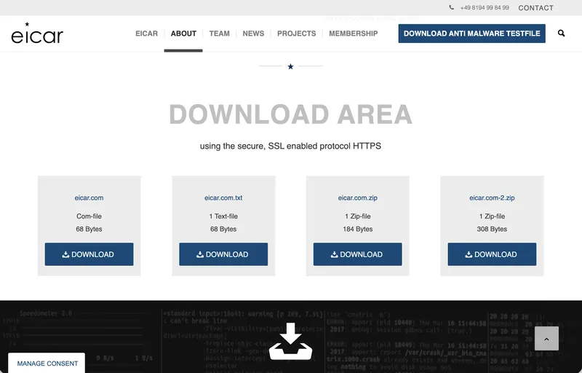Image resolution: width=582 pixels, height=373 pixels.
Task: Click Download Anti Malware Testfile button
Action: pos(471,34)
